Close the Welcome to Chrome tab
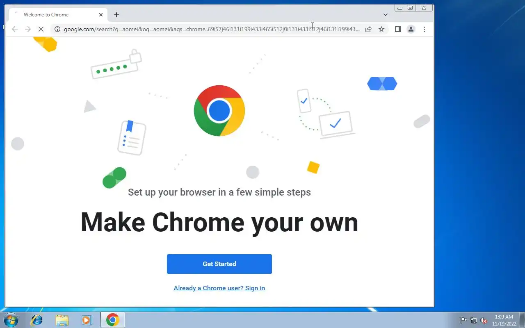The width and height of the screenshot is (525, 328). point(101,15)
